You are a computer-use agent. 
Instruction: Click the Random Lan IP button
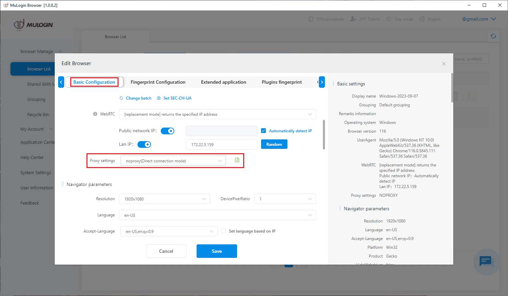pos(274,144)
